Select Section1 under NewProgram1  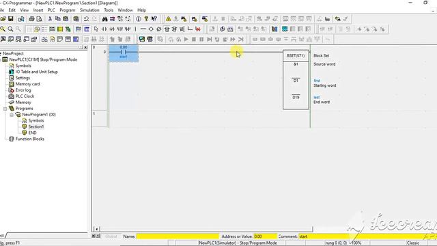click(36, 127)
